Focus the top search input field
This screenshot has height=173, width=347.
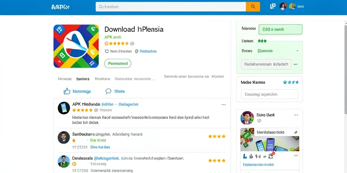coord(171,7)
